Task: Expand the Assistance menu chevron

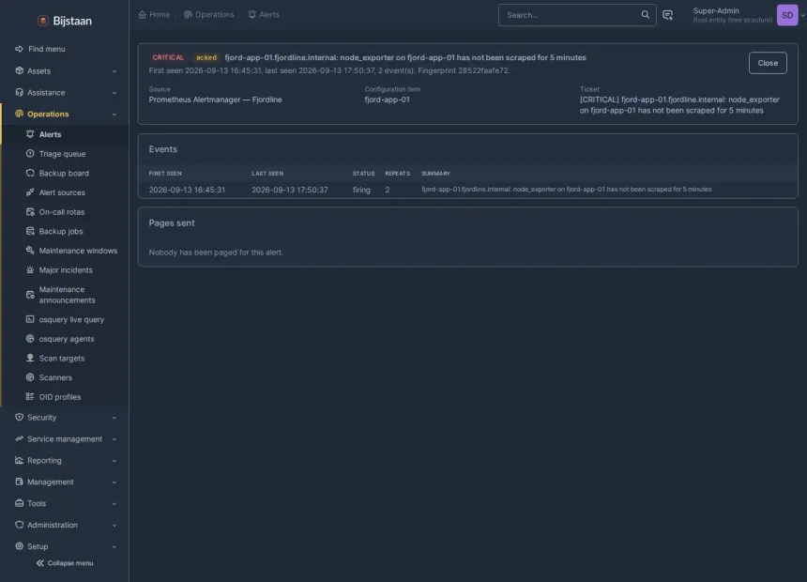Action: [x=114, y=93]
